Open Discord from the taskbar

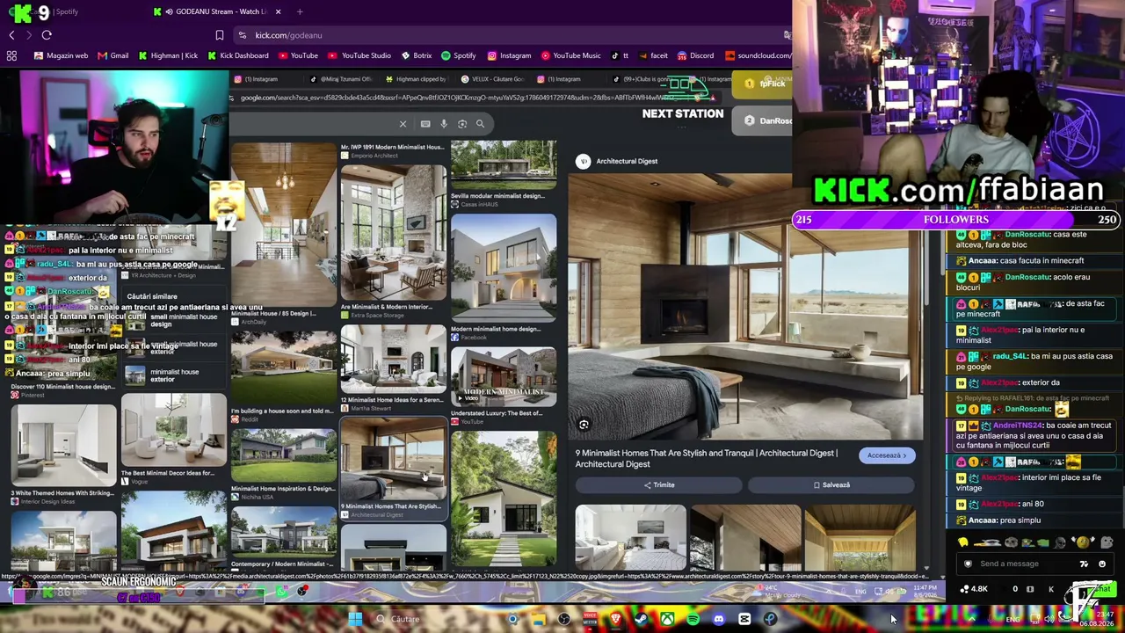719,620
